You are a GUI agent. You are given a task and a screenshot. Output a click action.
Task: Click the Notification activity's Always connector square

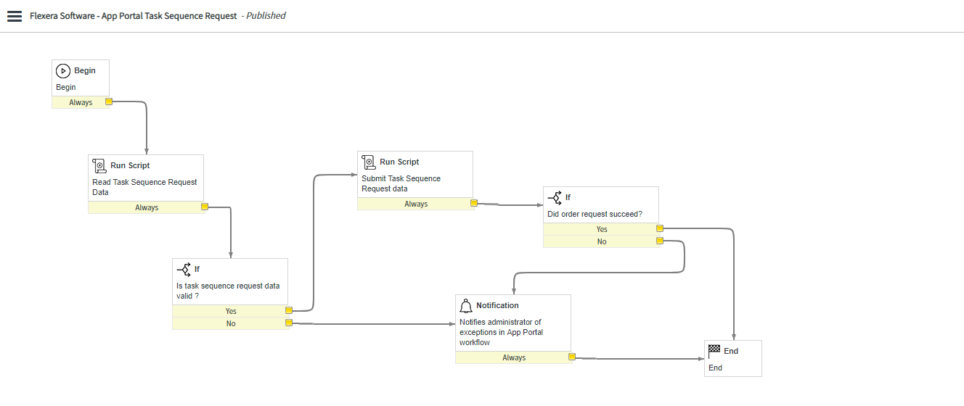(571, 357)
